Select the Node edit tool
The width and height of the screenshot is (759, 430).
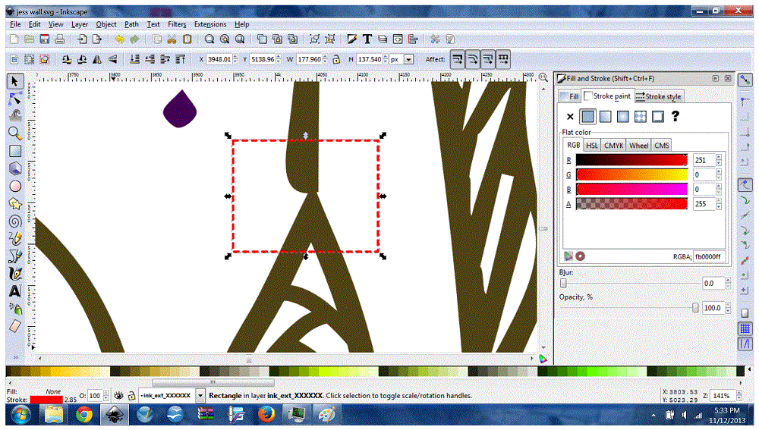15,99
